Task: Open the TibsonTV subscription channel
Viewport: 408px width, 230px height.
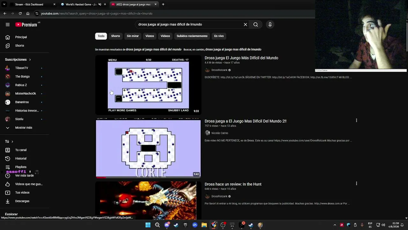Action: [x=22, y=68]
